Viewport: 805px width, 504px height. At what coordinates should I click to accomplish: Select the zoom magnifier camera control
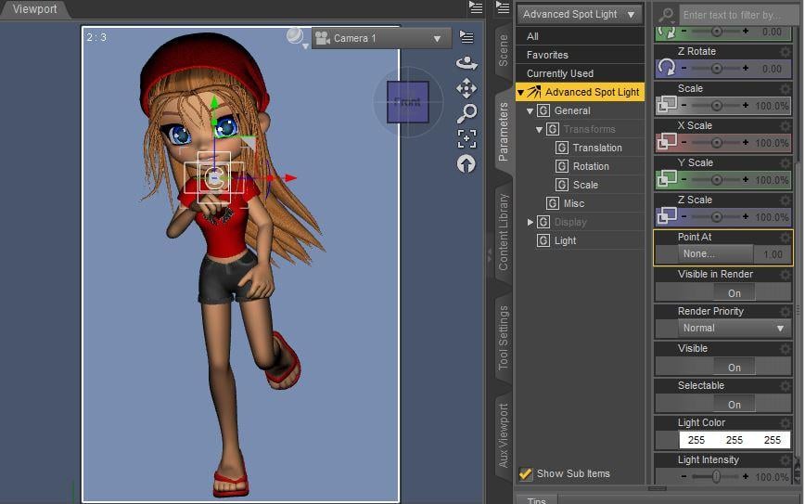(466, 113)
